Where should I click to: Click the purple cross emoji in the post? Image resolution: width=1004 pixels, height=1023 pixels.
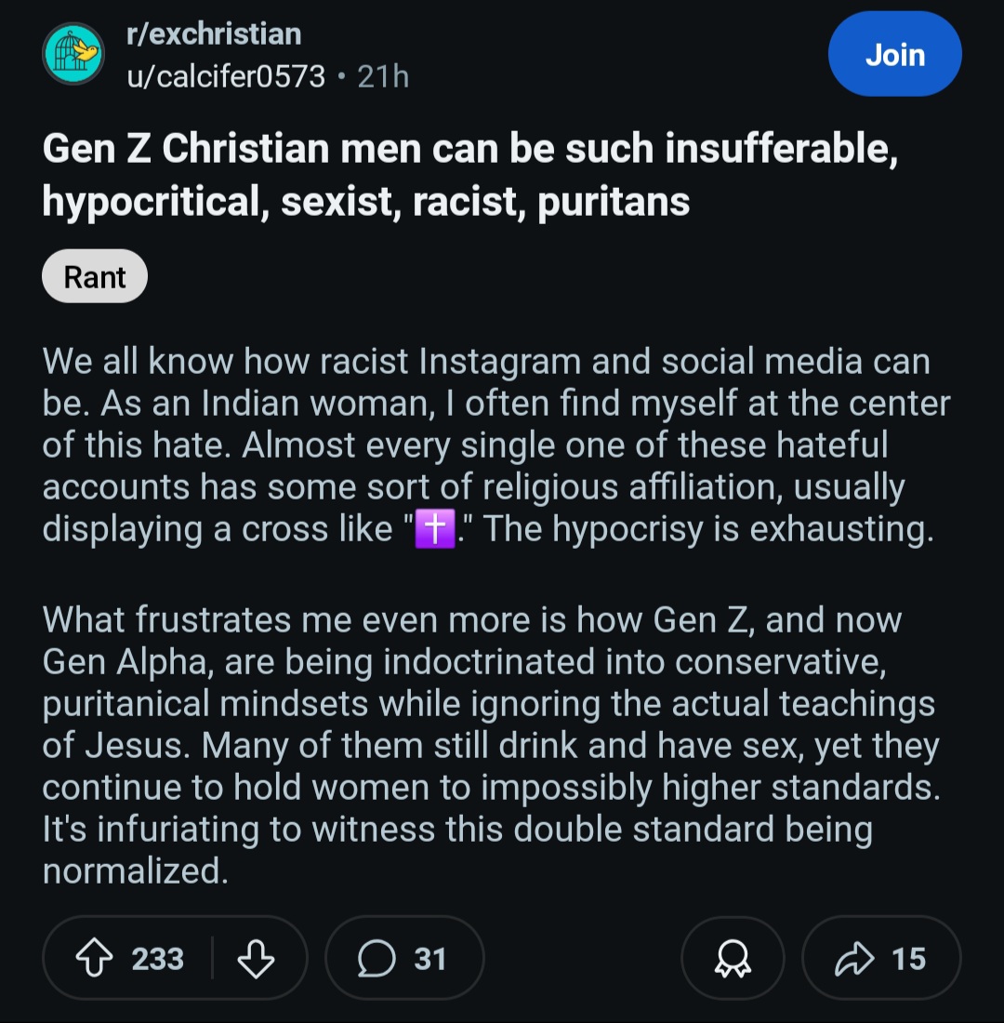[435, 529]
